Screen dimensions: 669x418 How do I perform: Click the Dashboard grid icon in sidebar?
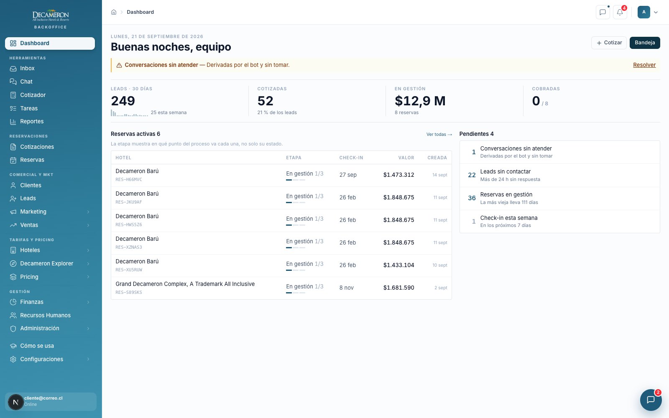click(x=13, y=43)
